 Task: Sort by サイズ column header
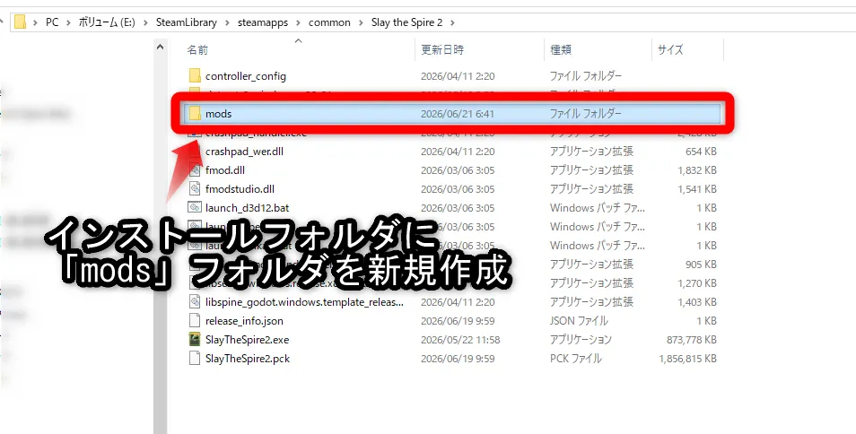(x=670, y=50)
